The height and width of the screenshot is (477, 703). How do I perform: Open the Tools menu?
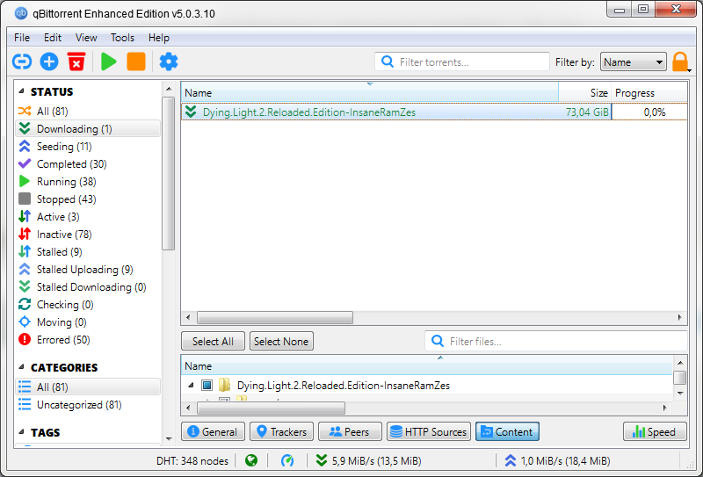(122, 38)
